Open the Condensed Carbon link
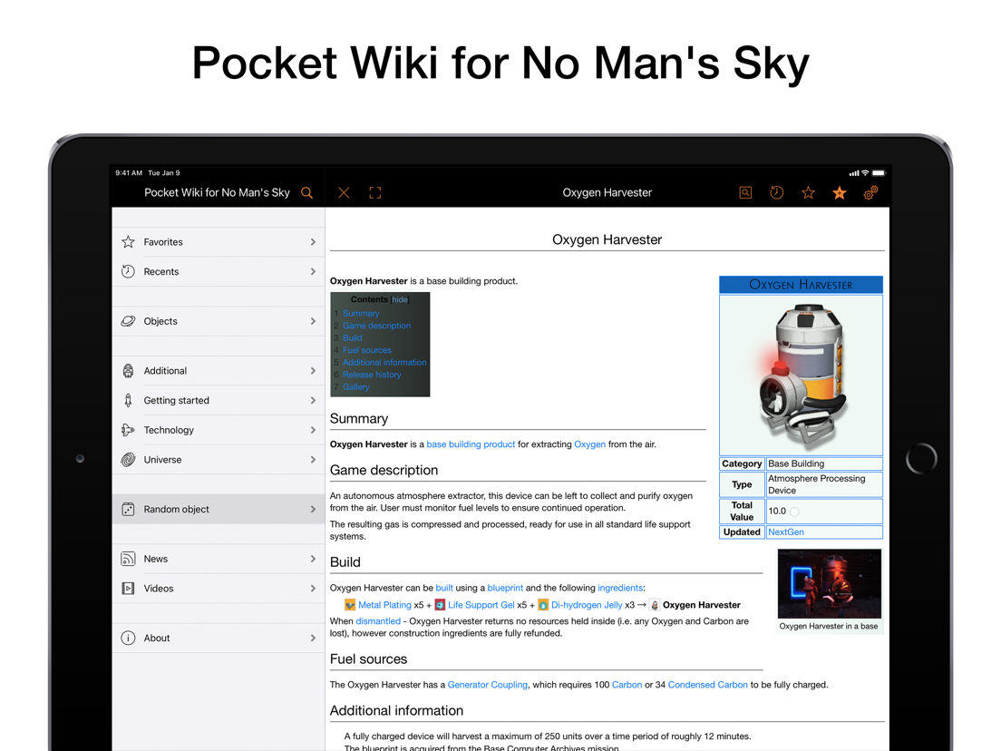Image resolution: width=1001 pixels, height=751 pixels. click(x=707, y=685)
